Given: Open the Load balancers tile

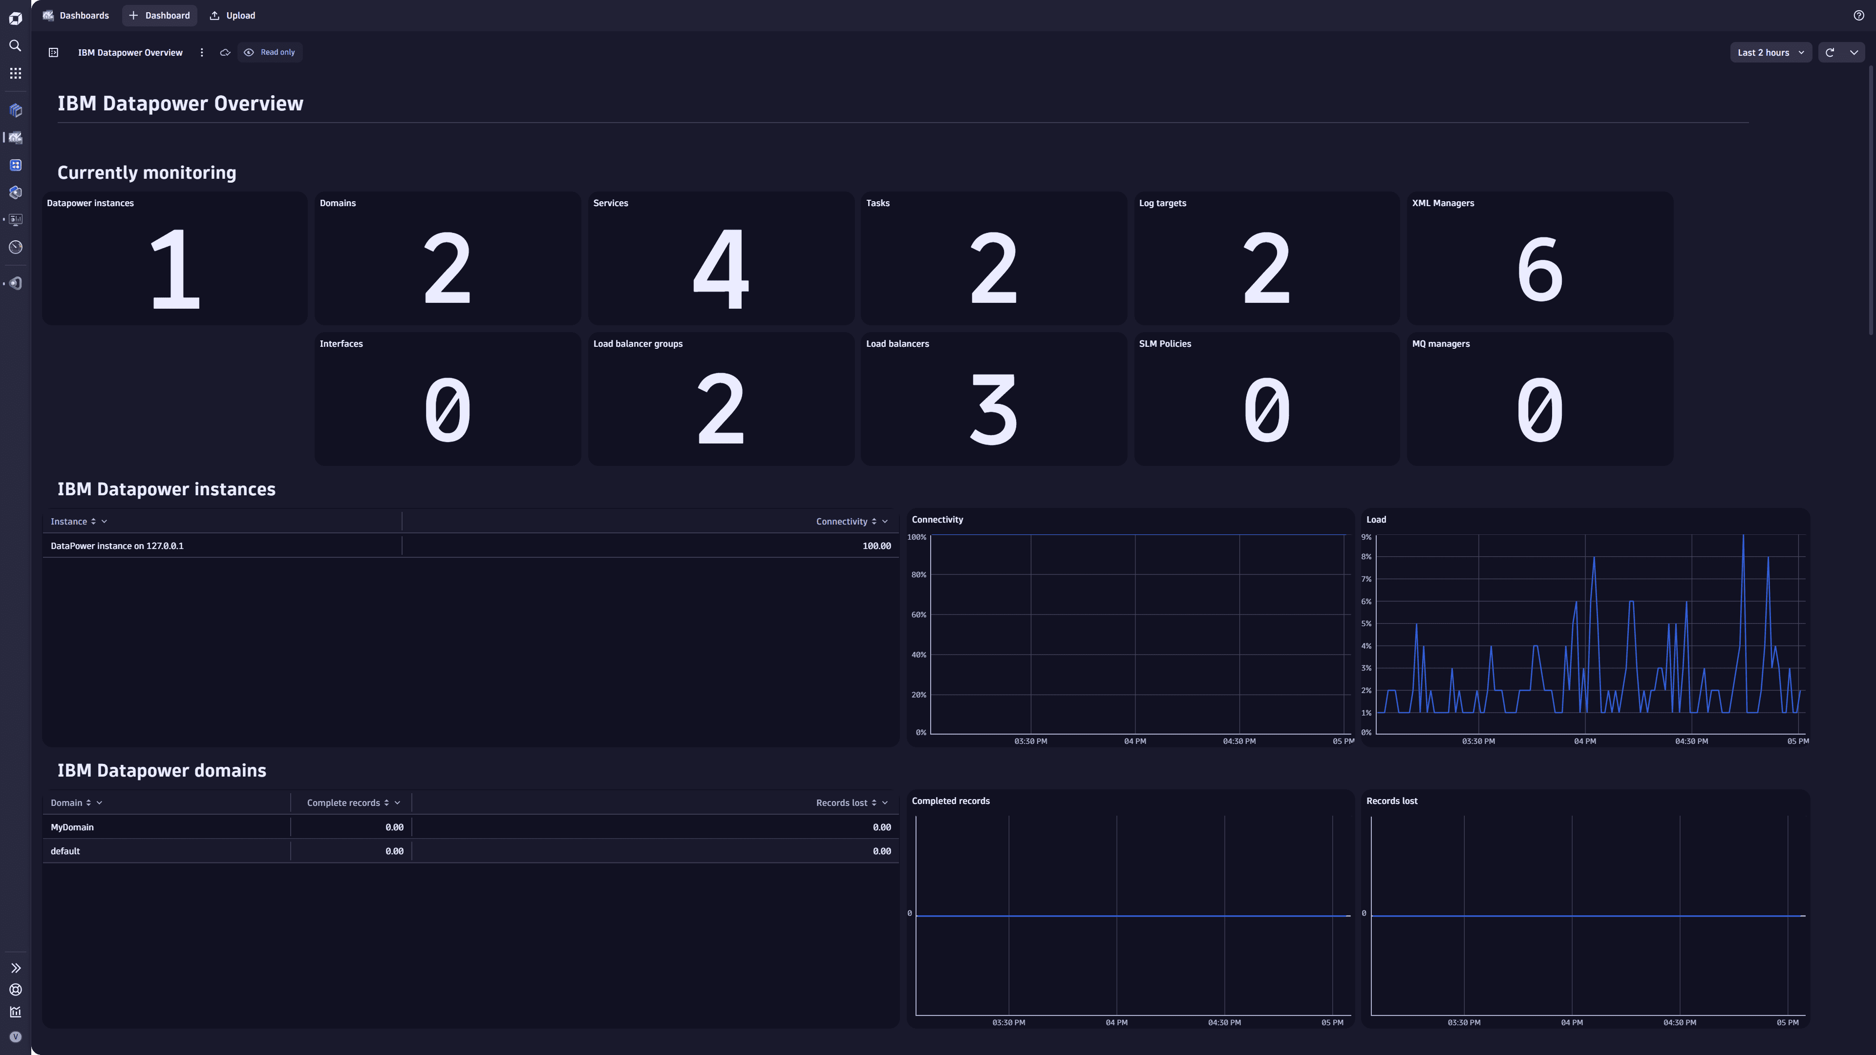Looking at the screenshot, I should [x=994, y=399].
